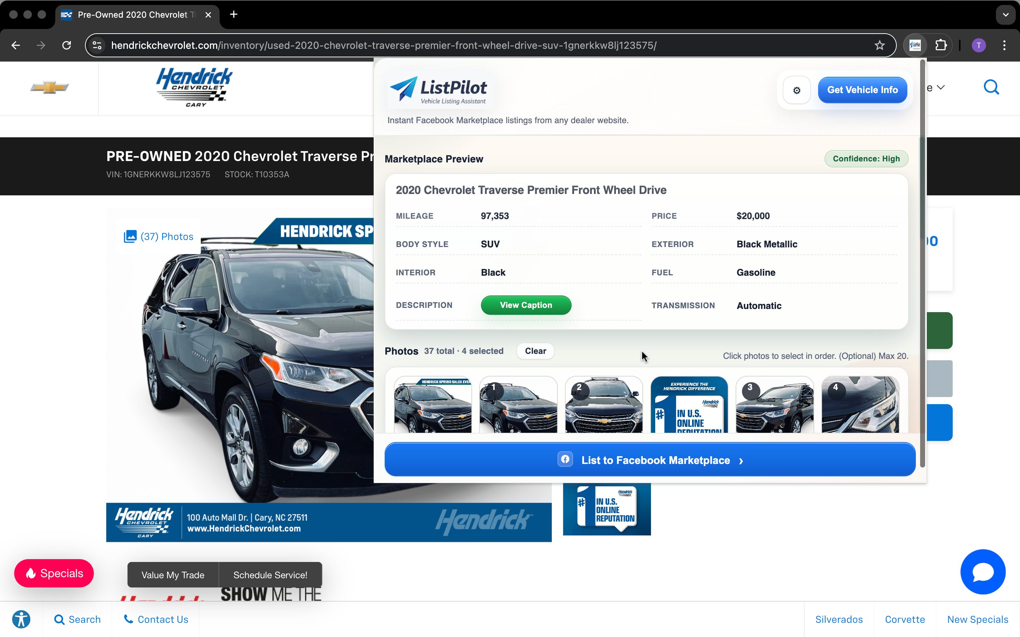Deselect the photo marked 4

point(860,404)
